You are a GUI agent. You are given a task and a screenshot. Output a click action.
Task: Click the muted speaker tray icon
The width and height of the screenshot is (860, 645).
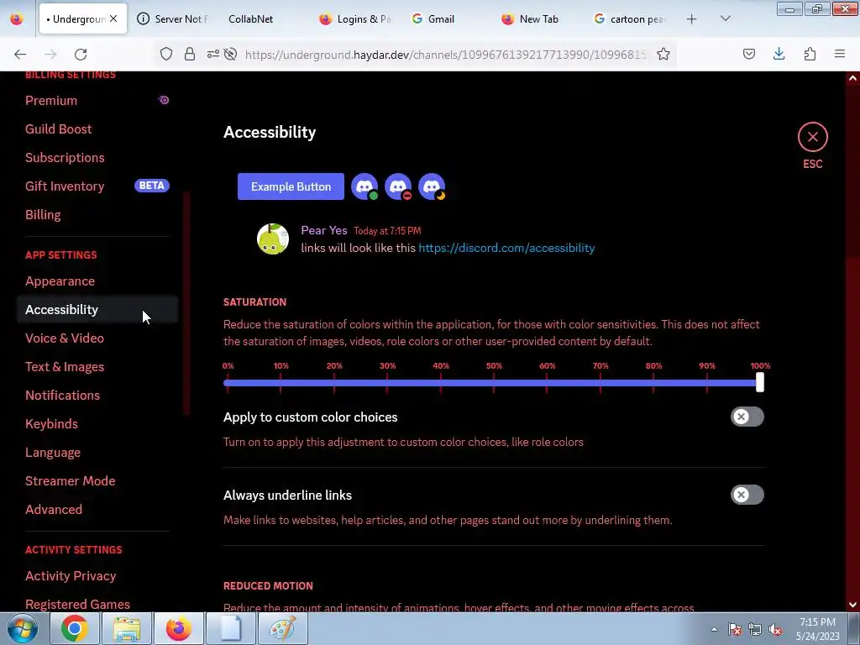775,629
